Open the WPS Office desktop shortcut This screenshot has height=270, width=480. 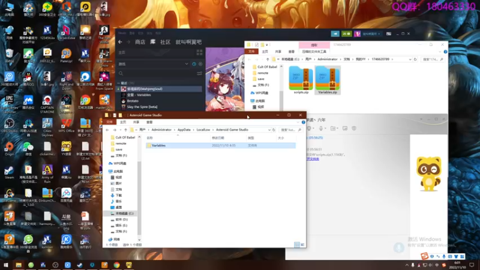point(66,125)
